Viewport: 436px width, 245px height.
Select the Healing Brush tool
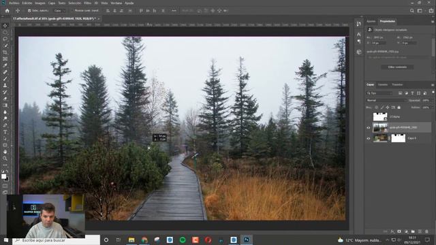coord(5,72)
